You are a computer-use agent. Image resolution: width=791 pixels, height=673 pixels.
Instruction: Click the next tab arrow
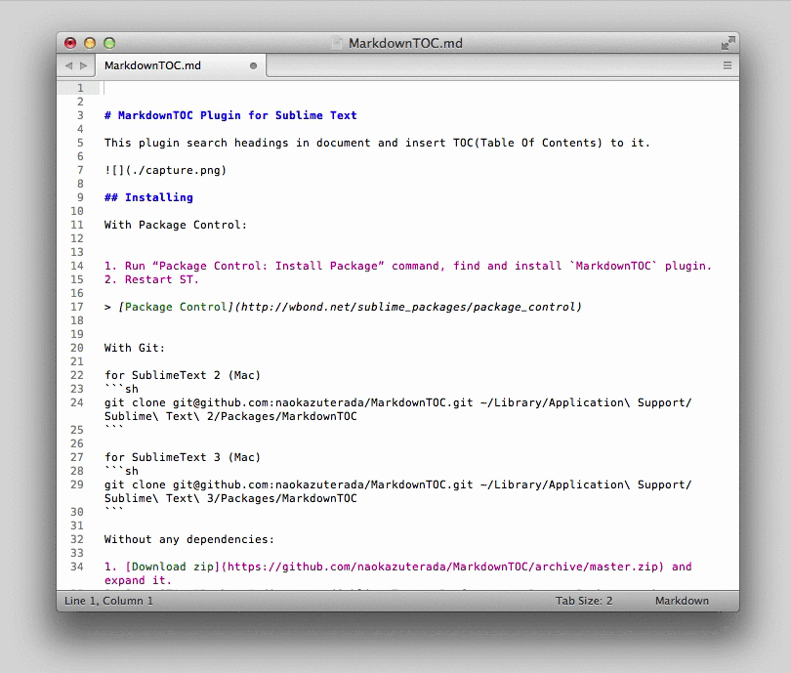pyautogui.click(x=84, y=65)
